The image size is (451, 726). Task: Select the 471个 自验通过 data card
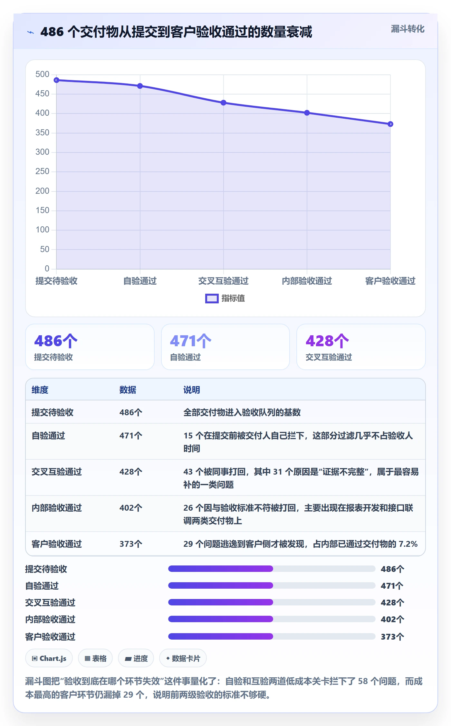pyautogui.click(x=225, y=347)
